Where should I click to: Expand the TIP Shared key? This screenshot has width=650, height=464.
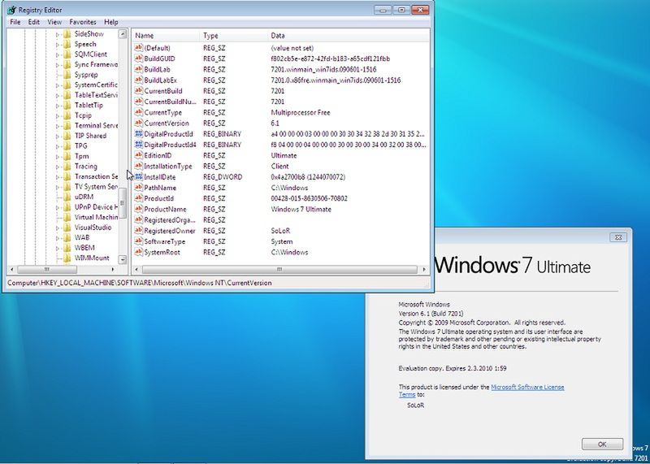tap(58, 137)
